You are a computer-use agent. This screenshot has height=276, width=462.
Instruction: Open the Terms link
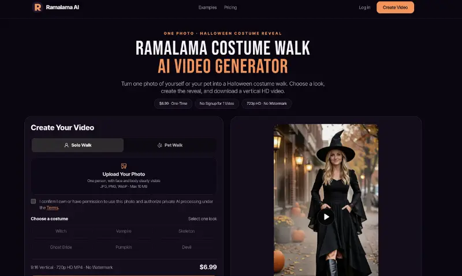pos(53,208)
